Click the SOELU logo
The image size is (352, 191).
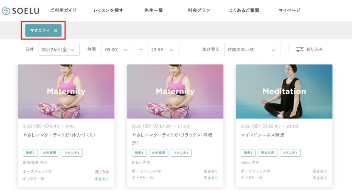coord(21,11)
